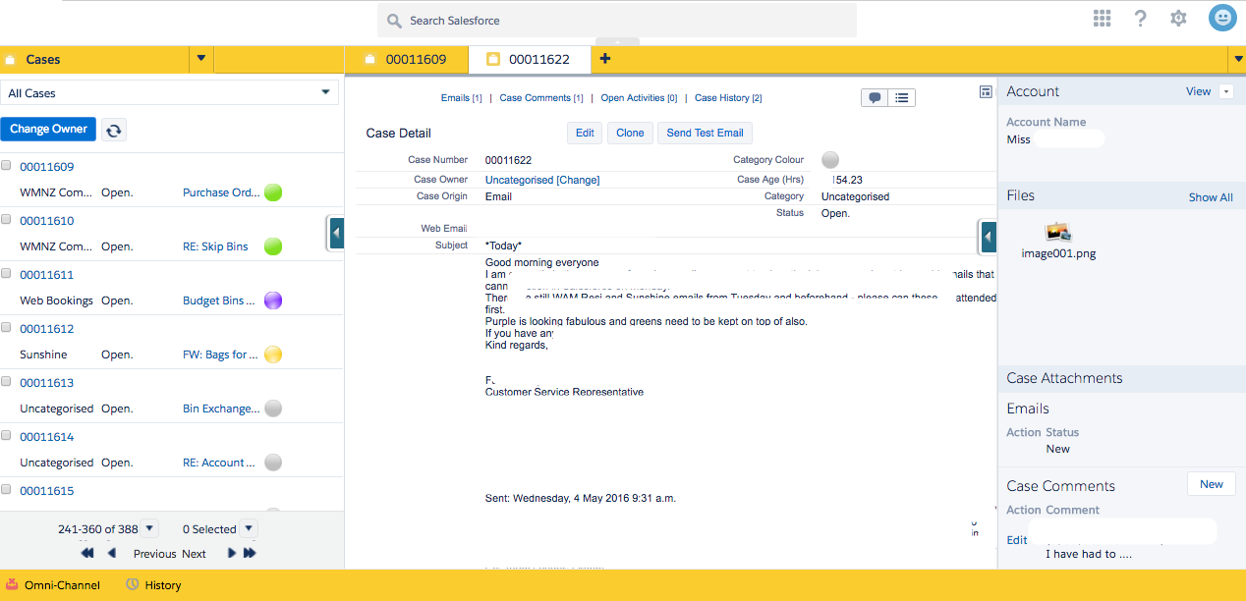
Task: Switch to the details list view icon
Action: coord(901,97)
